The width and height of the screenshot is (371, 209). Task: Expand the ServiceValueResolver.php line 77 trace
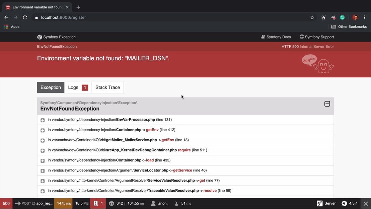click(43, 181)
